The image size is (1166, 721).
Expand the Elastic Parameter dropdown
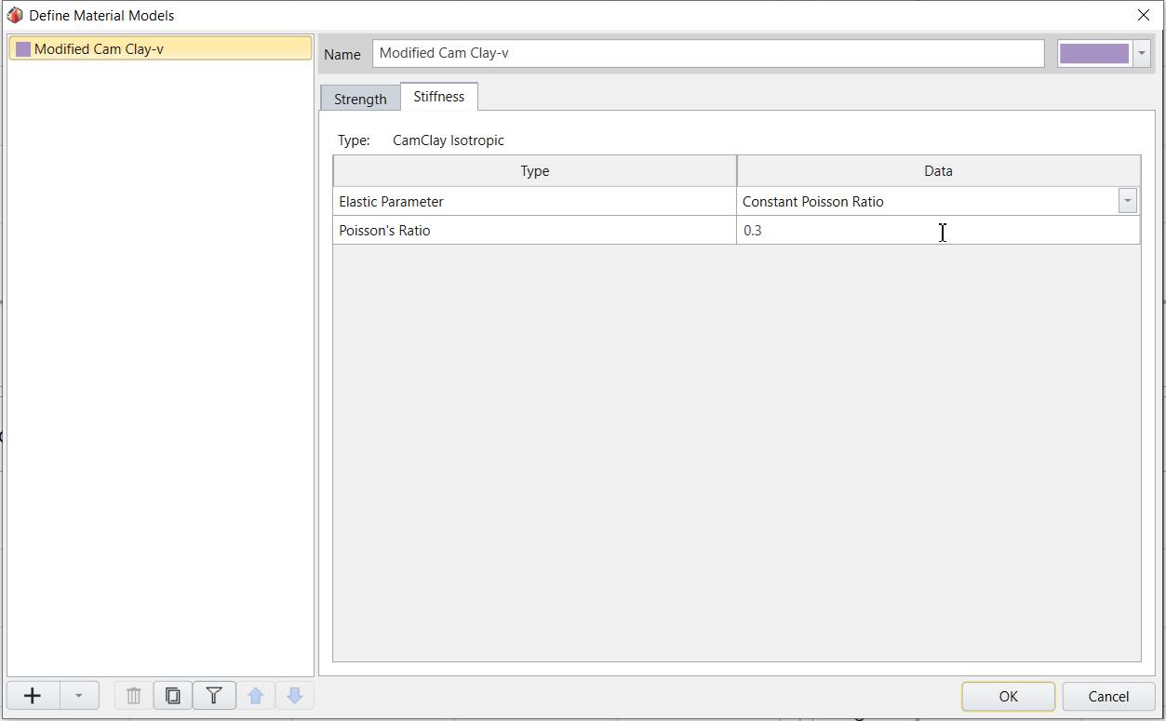point(1127,201)
